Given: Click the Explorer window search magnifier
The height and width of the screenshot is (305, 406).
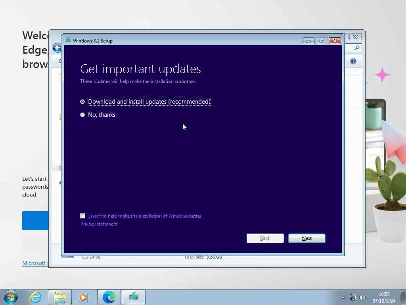Looking at the screenshot, I should coord(357,48).
